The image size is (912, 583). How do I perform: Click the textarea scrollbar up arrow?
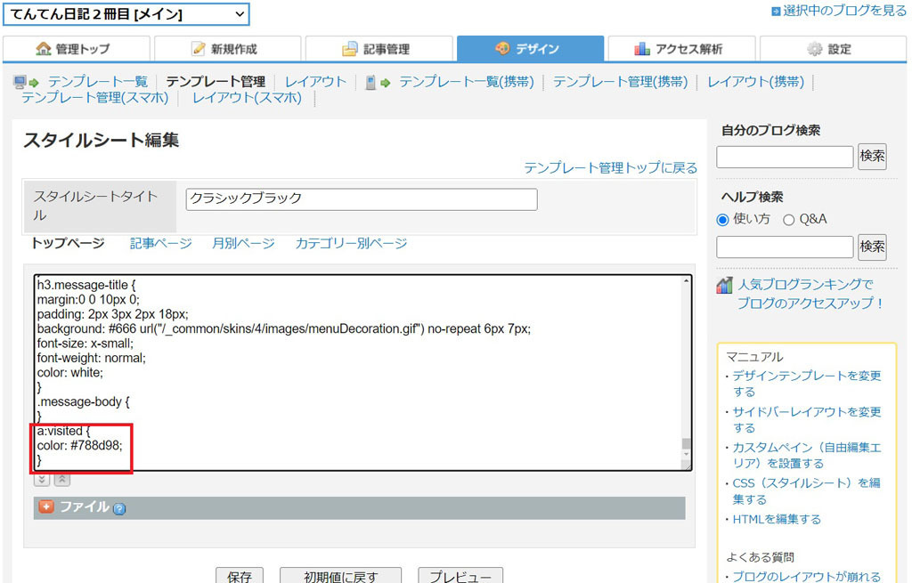(687, 280)
